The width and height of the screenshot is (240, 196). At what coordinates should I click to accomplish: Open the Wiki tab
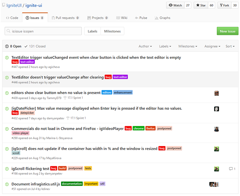point(122,18)
